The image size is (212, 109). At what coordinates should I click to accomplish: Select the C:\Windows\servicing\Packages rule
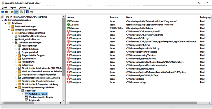tap(142, 52)
